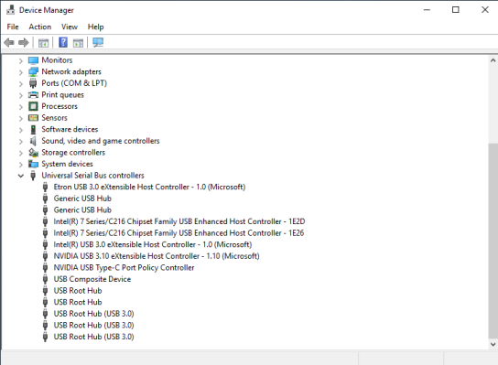Click the Monitors category icon

pyautogui.click(x=33, y=60)
